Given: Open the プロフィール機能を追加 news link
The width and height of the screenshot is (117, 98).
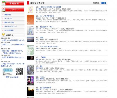Looking at the screenshot, I should [x=13, y=44].
